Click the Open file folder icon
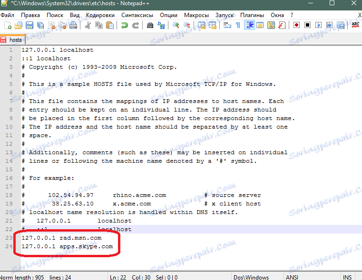The image size is (362, 280). pyautogui.click(x=19, y=25)
